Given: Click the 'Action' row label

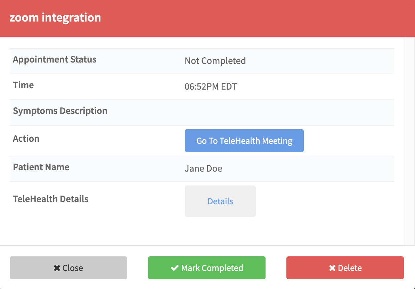Looking at the screenshot, I should 26,139.
